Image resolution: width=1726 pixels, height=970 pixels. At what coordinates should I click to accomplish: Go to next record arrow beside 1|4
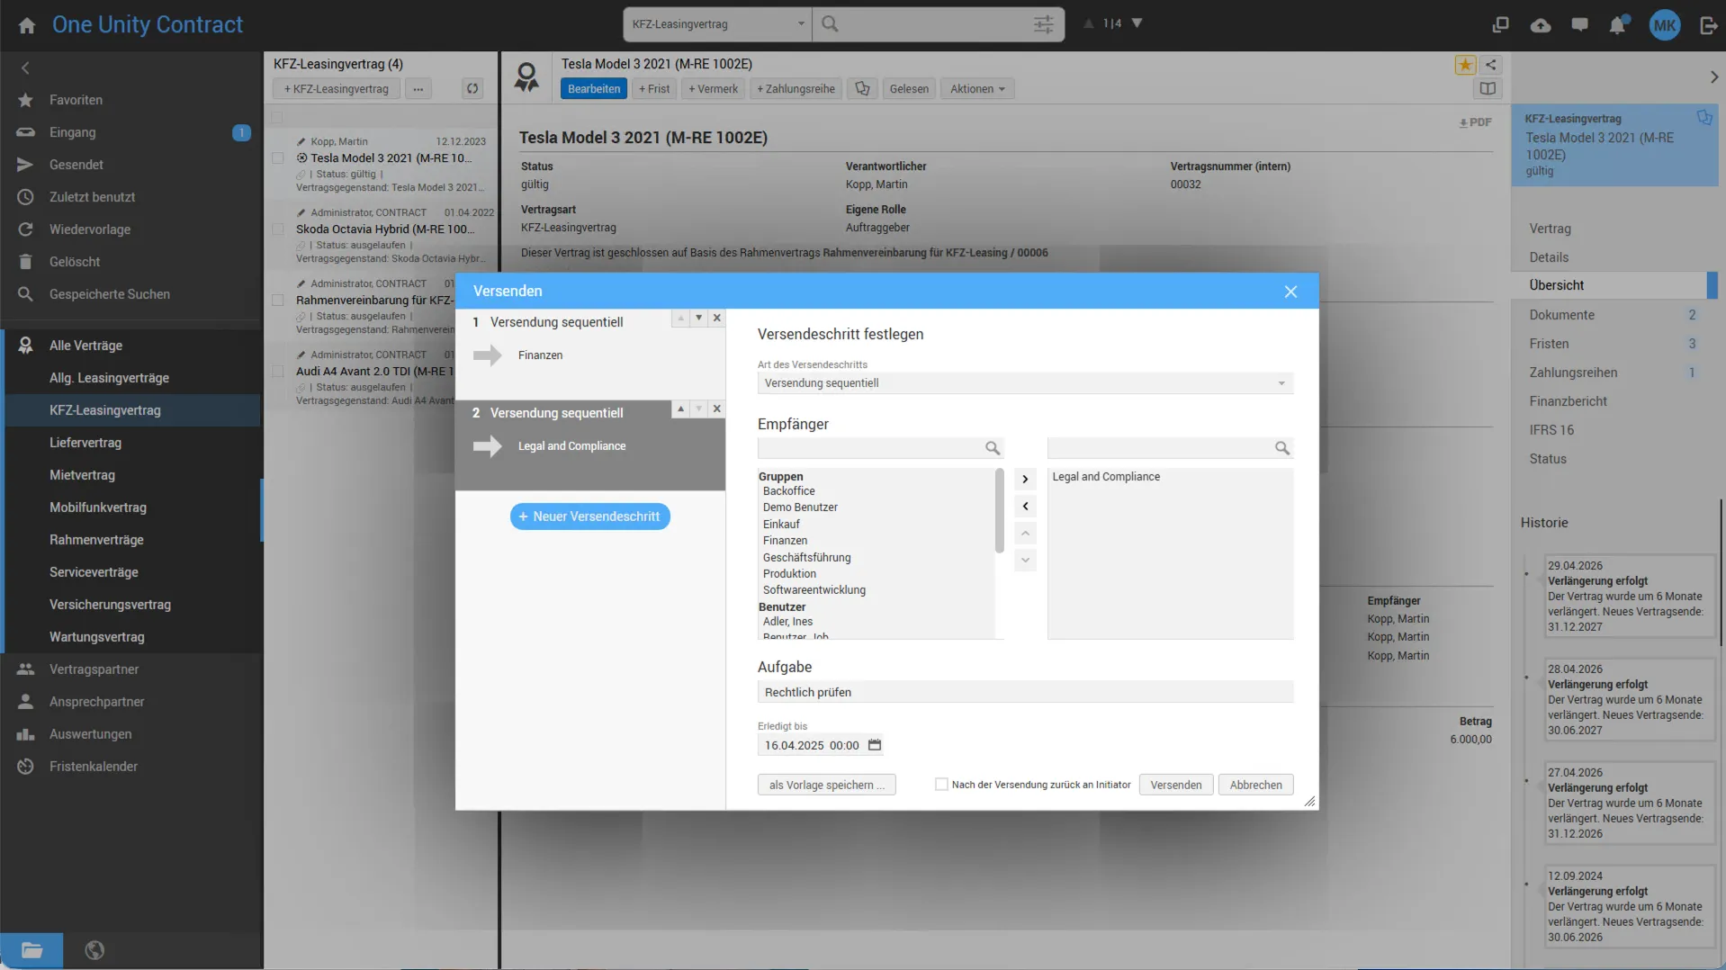(1137, 23)
